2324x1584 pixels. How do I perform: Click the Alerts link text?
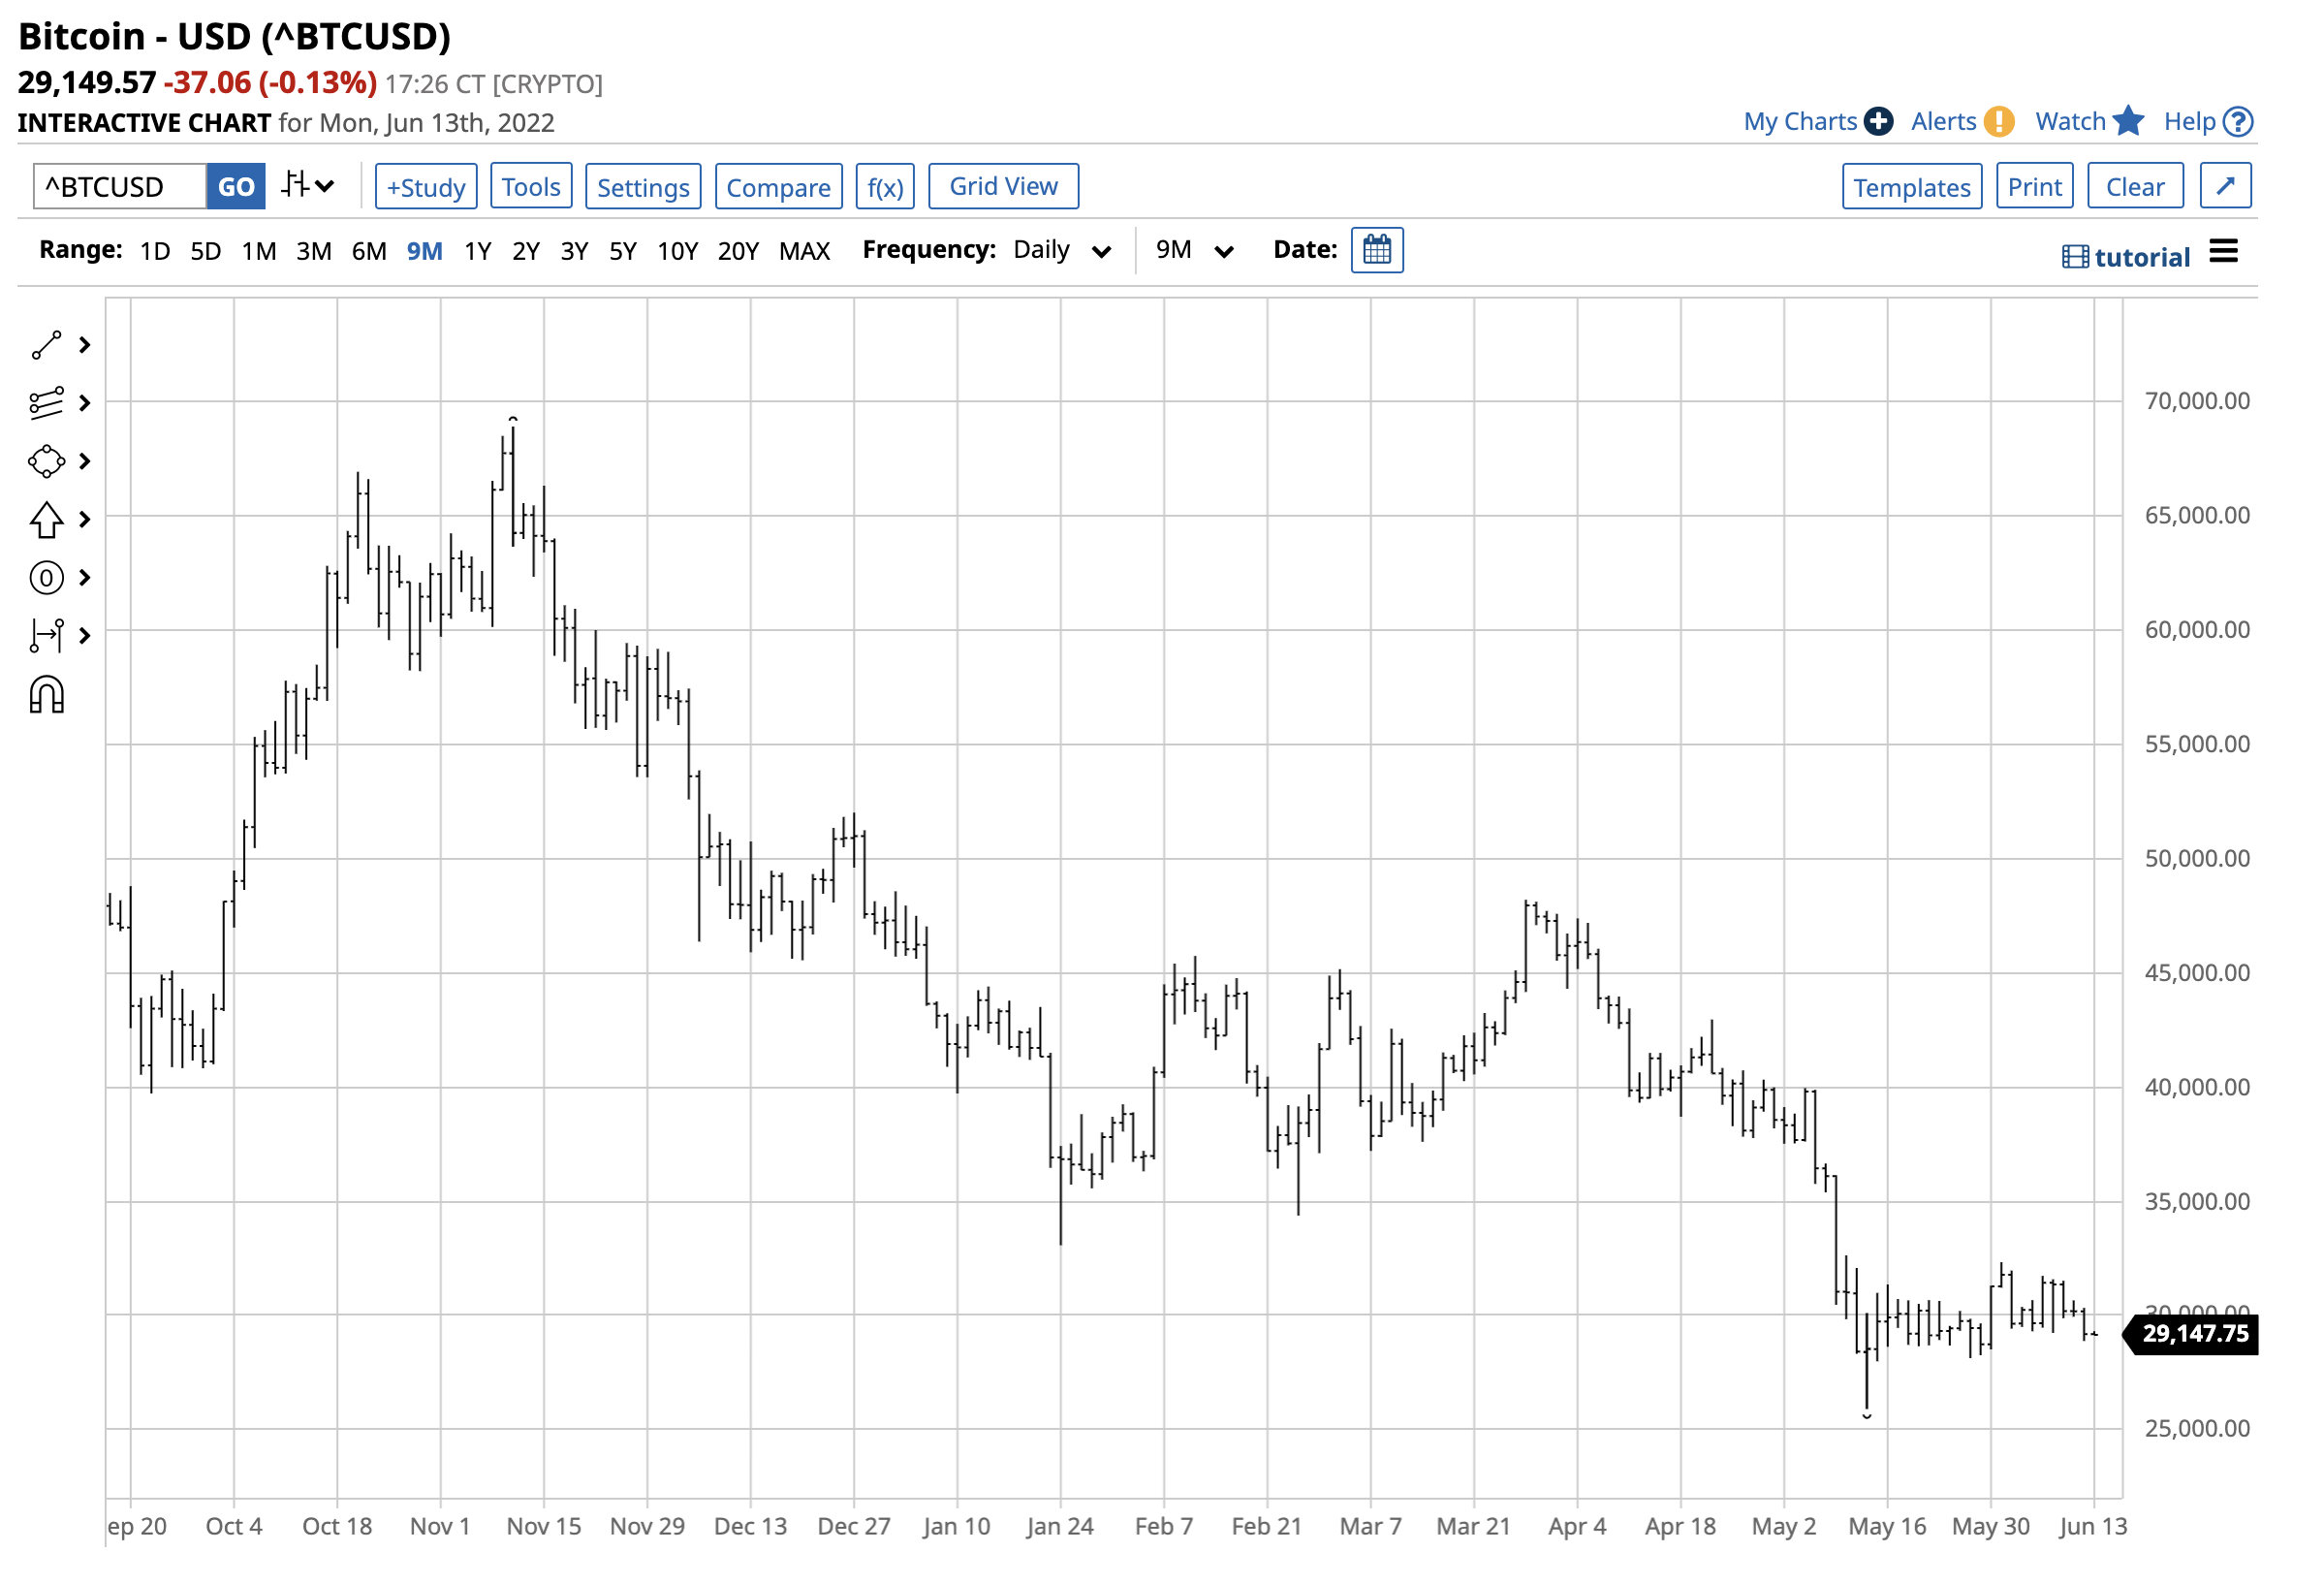[x=1945, y=122]
